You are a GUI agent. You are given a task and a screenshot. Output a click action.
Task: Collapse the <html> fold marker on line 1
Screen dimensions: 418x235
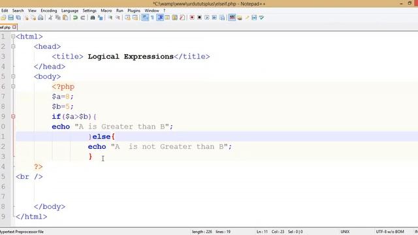(x=13, y=37)
